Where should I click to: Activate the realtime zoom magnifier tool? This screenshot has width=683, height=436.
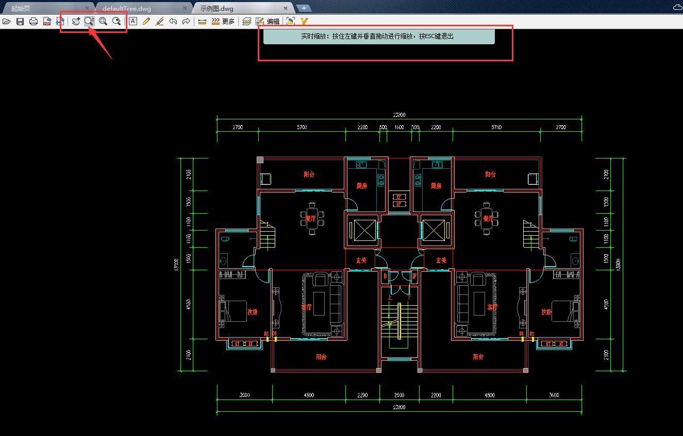[x=89, y=21]
